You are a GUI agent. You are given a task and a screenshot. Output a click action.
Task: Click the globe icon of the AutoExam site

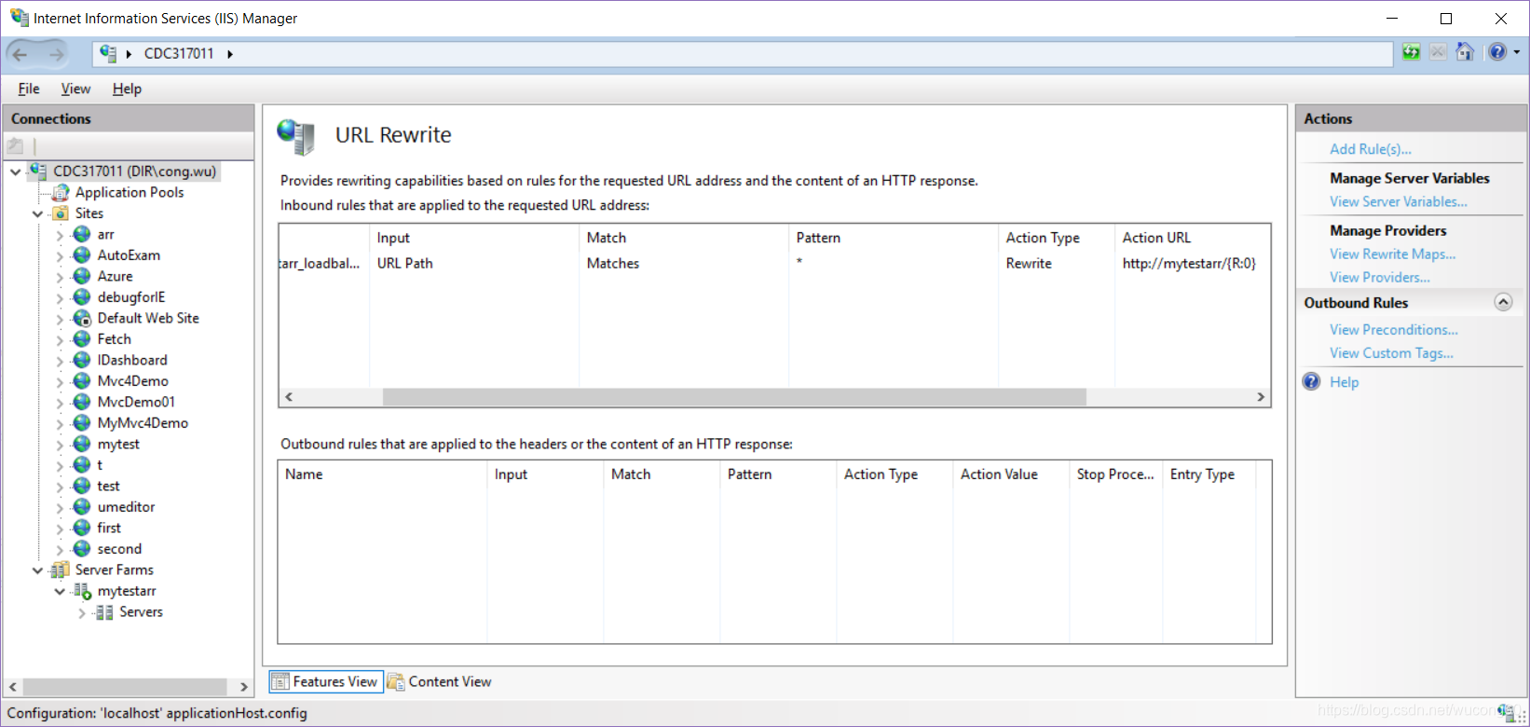83,255
